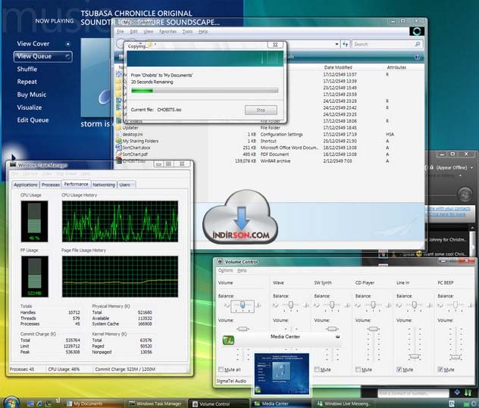Click the refresh arrows icon in Explorer

345,44
